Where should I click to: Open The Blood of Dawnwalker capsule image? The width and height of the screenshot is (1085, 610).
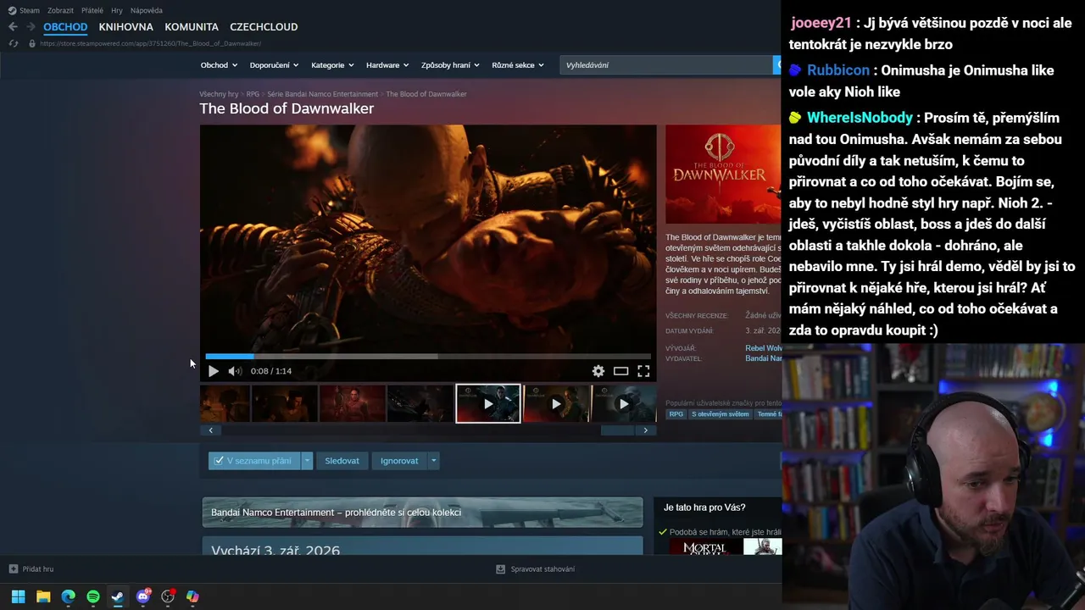[723, 175]
